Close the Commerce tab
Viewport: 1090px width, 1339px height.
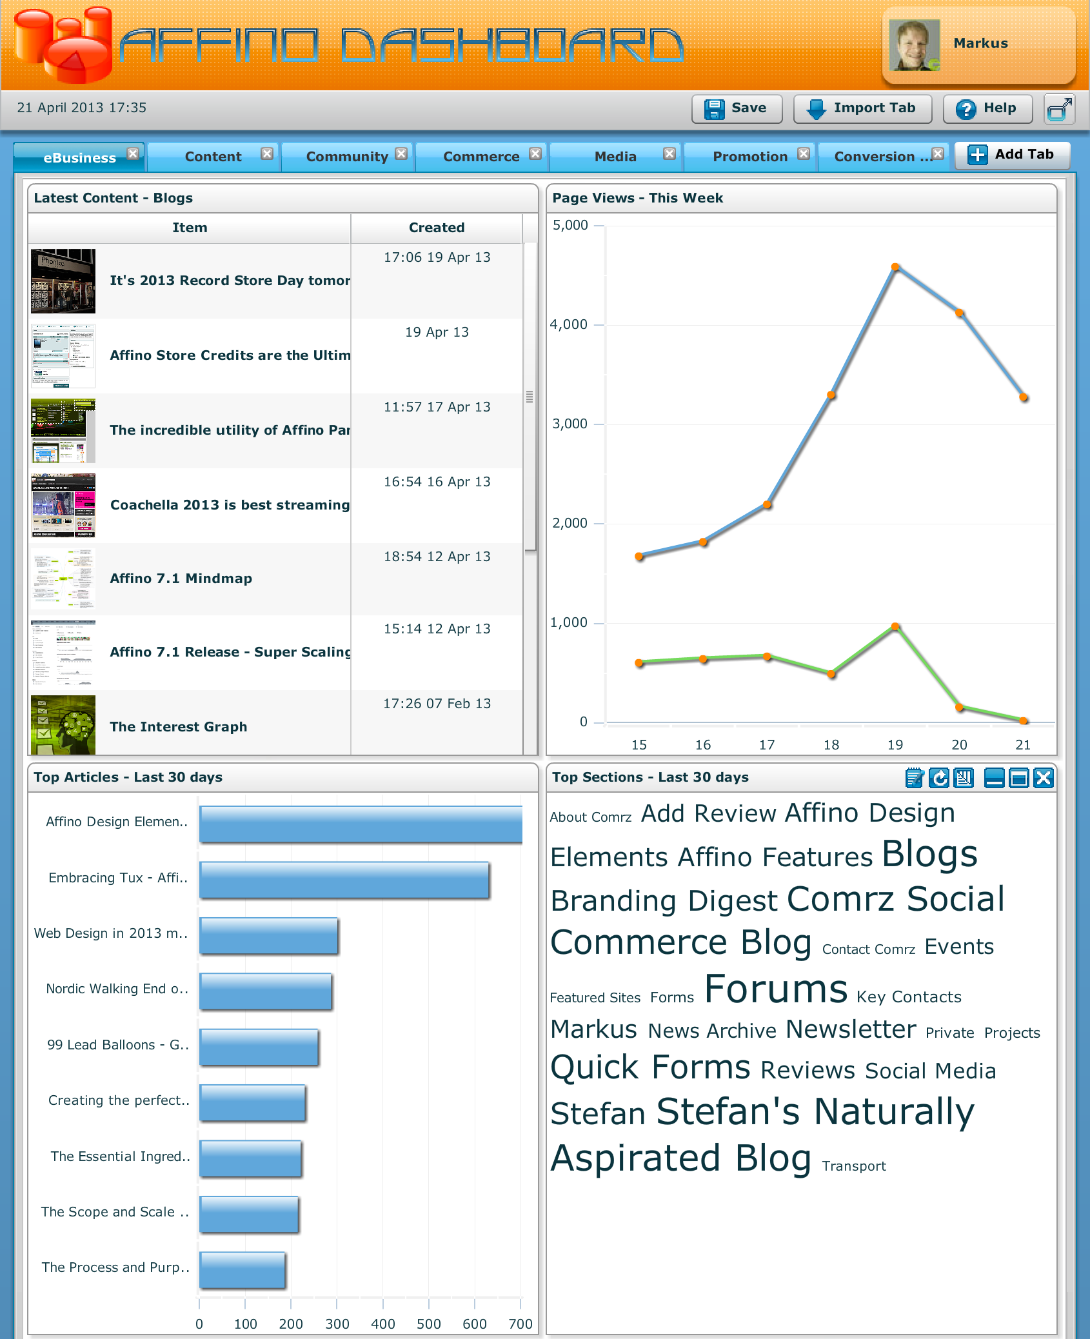(535, 154)
